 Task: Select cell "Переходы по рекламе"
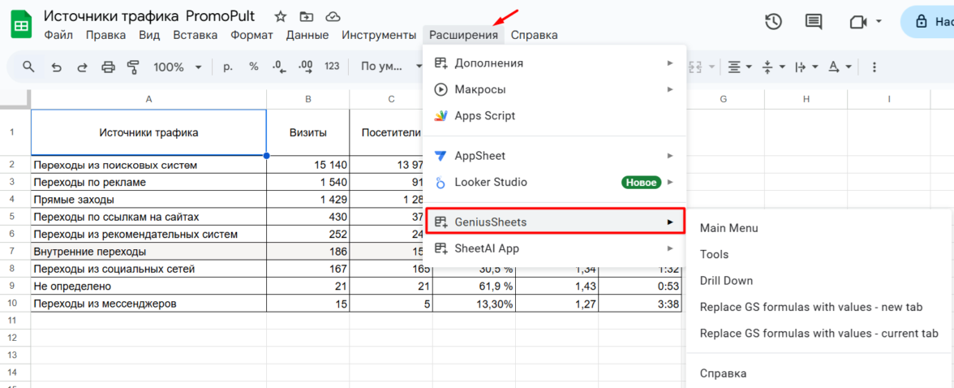coord(148,182)
